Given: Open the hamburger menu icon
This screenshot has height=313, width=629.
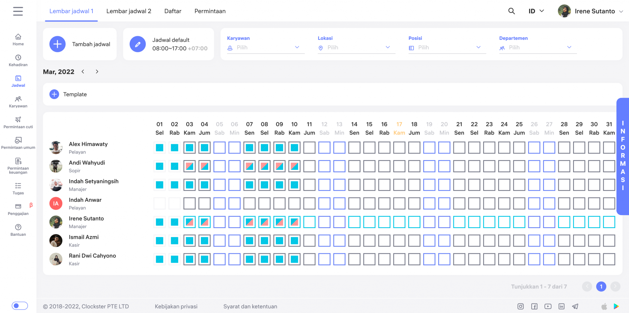Looking at the screenshot, I should click(18, 11).
